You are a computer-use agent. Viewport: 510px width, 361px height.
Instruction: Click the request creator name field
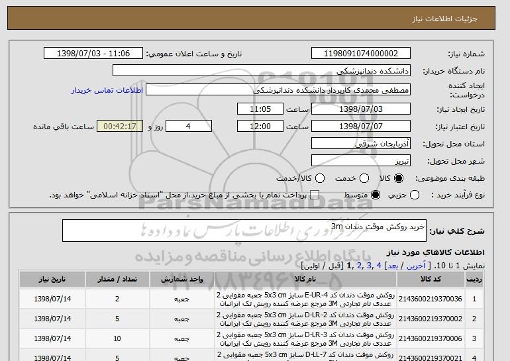point(278,90)
